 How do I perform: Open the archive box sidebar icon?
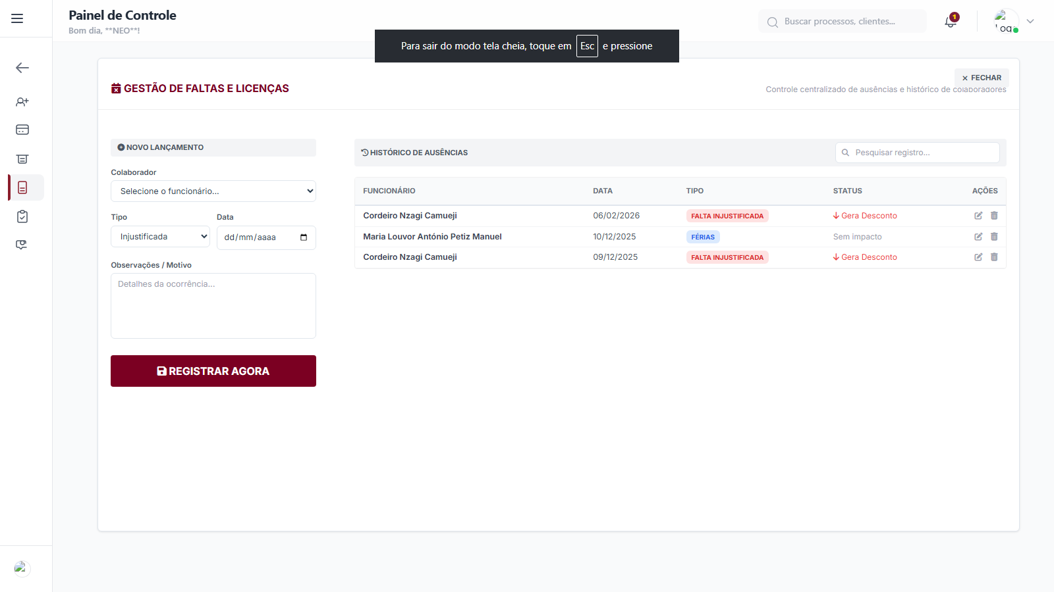pos(22,159)
